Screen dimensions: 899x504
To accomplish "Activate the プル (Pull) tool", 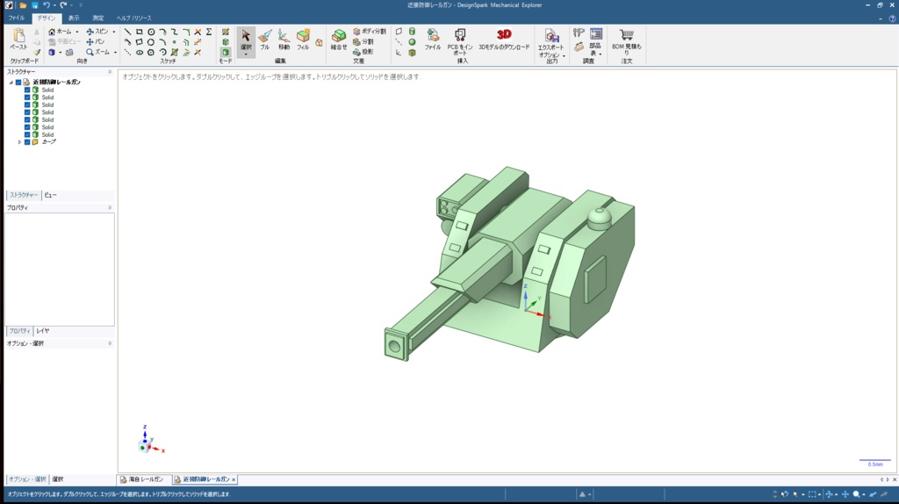I will (x=264, y=40).
